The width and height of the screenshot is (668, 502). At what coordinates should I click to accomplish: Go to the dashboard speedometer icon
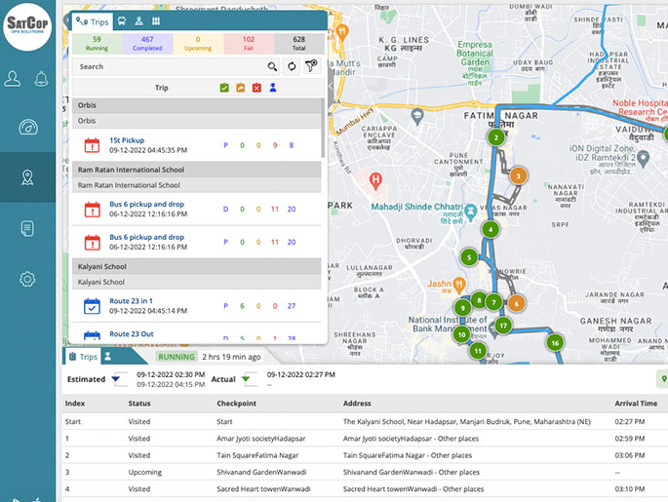click(27, 128)
